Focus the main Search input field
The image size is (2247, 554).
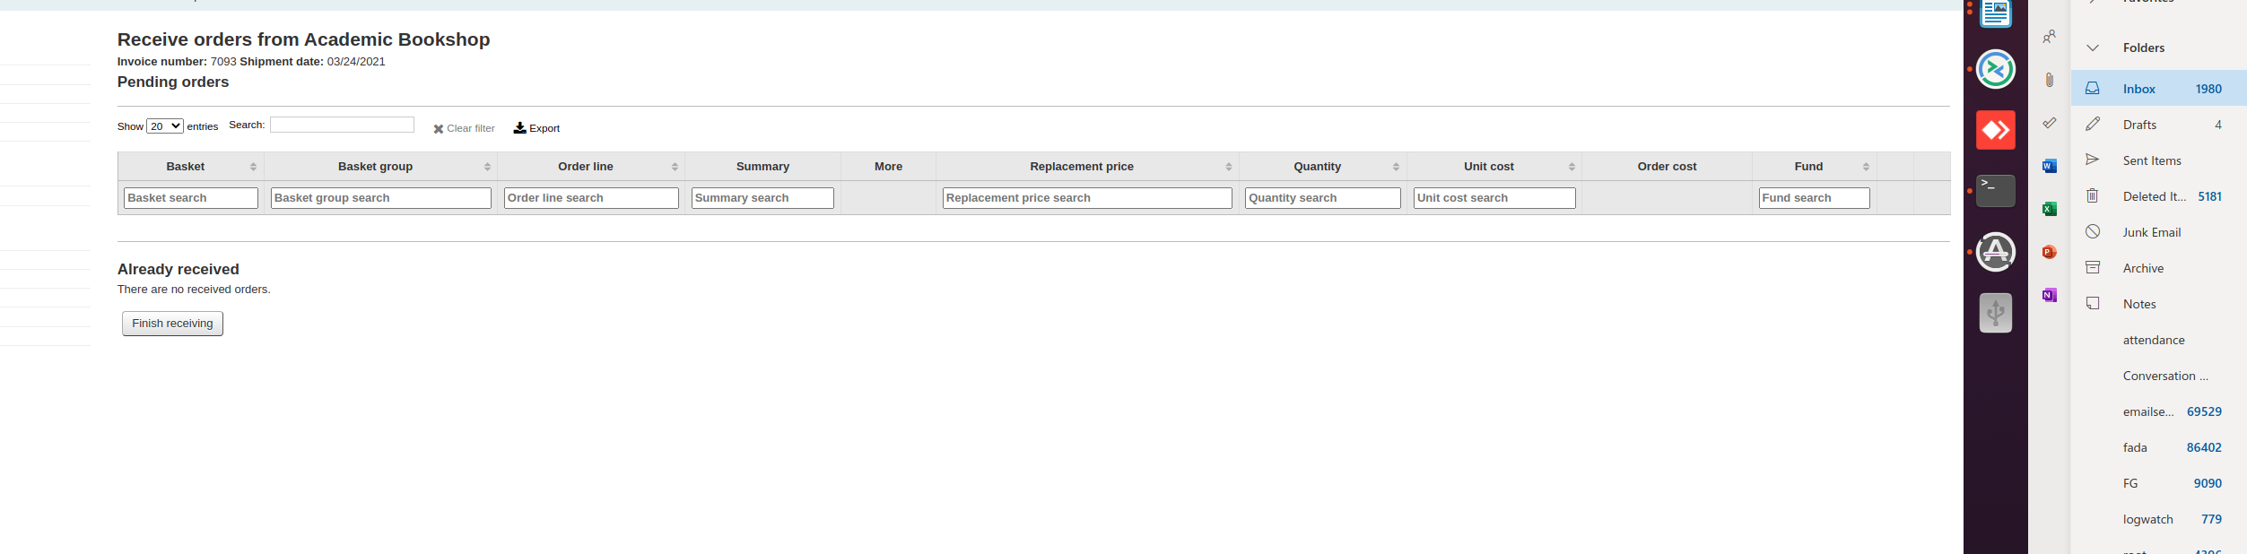(x=342, y=125)
